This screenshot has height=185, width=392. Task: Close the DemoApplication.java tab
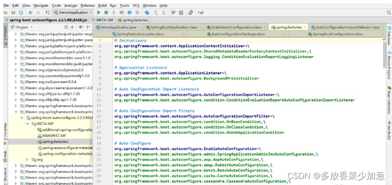coord(139,27)
